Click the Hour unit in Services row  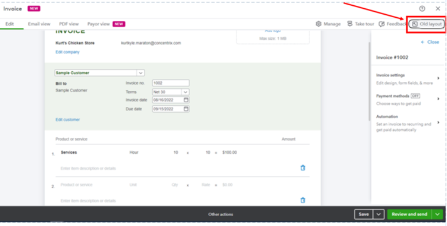pyautogui.click(x=134, y=153)
